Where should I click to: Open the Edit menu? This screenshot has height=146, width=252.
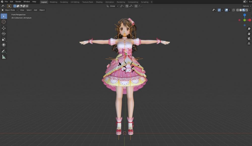tap(12, 2)
